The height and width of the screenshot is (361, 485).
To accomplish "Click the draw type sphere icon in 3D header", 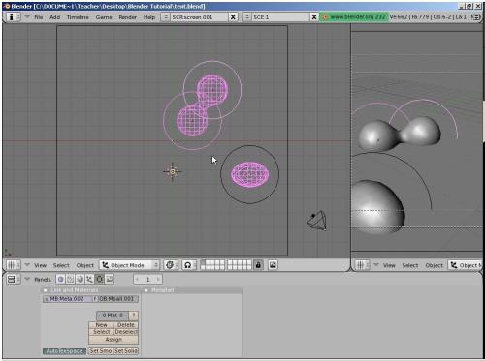I will point(170,265).
